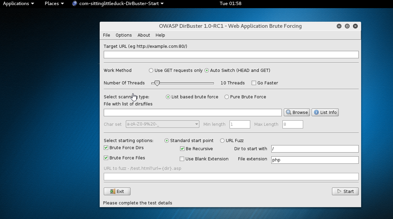The height and width of the screenshot is (219, 393).
Task: Click inside the Target URL field
Action: 231,55
